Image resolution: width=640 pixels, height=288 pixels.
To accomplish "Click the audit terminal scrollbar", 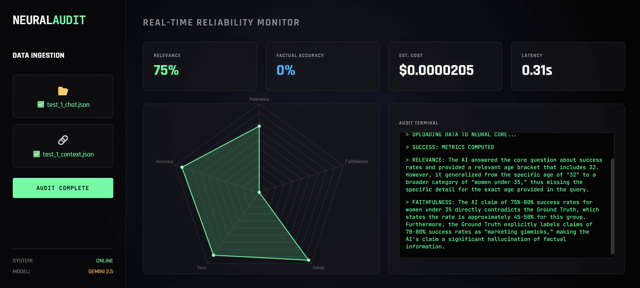I will coord(612,206).
